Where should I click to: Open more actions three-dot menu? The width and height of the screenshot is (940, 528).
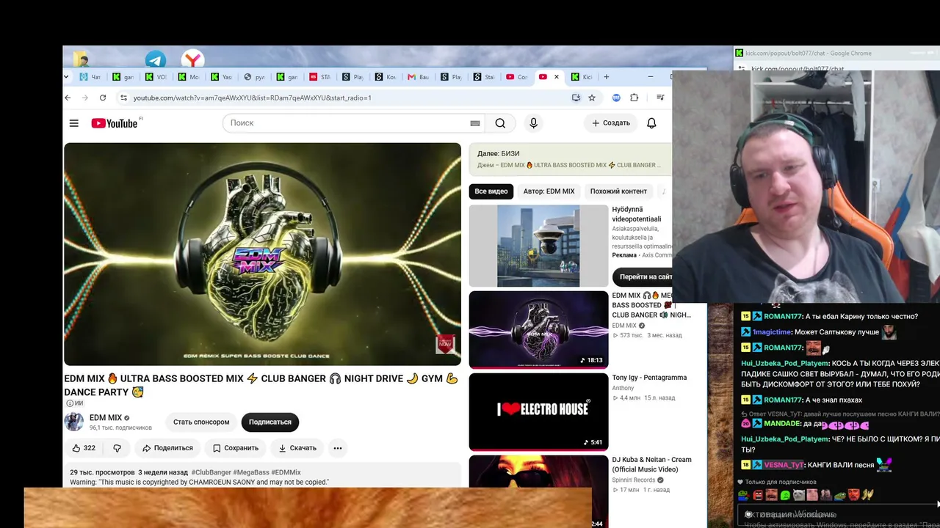(x=338, y=448)
